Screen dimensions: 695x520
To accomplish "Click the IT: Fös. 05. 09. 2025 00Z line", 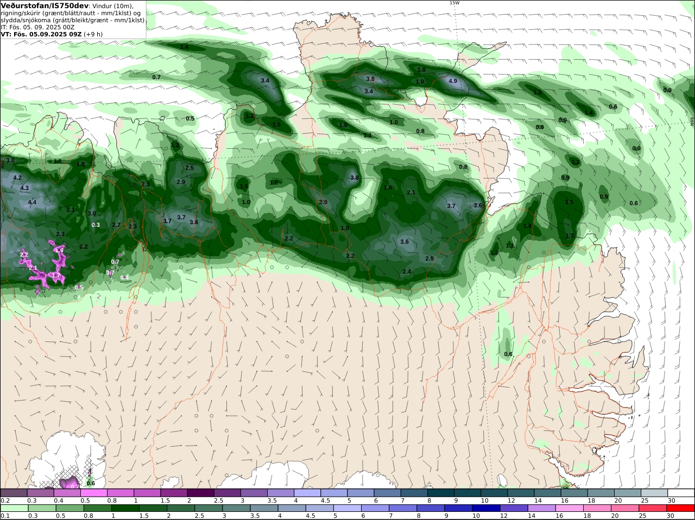I will click(x=37, y=27).
